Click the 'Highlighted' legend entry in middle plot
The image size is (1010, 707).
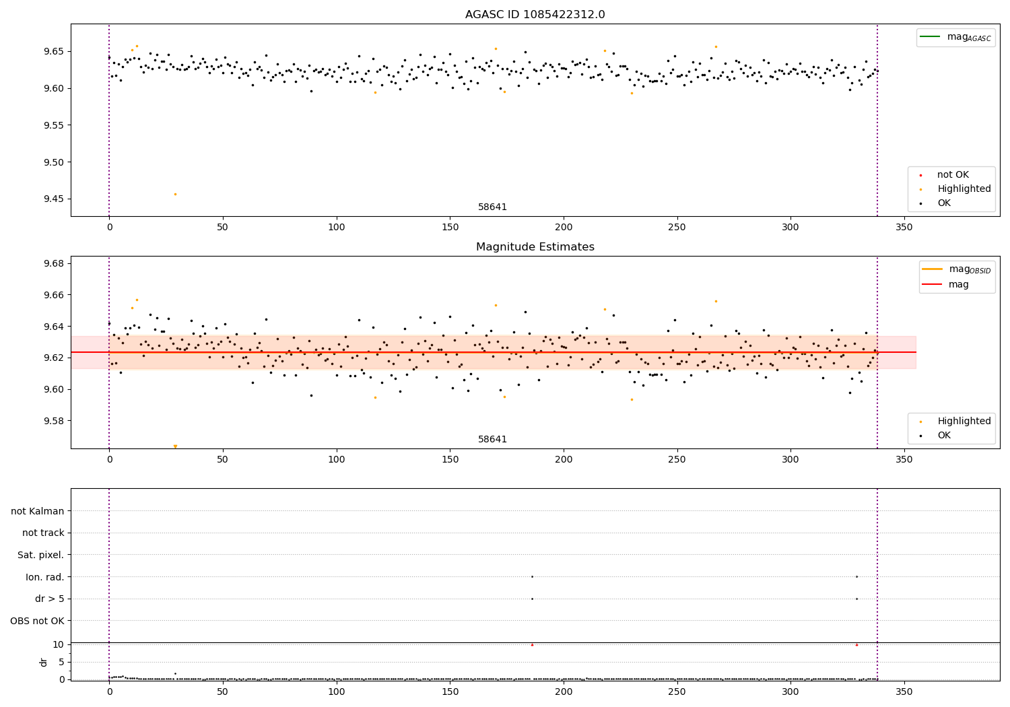coord(964,422)
